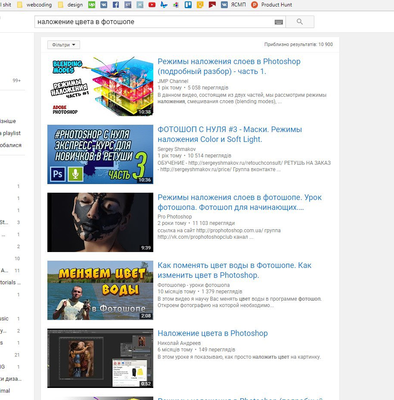Open video 'ФОТОШОП С НУЛЯ #3 - Маски'
This screenshot has width=394, height=400.
point(230,134)
